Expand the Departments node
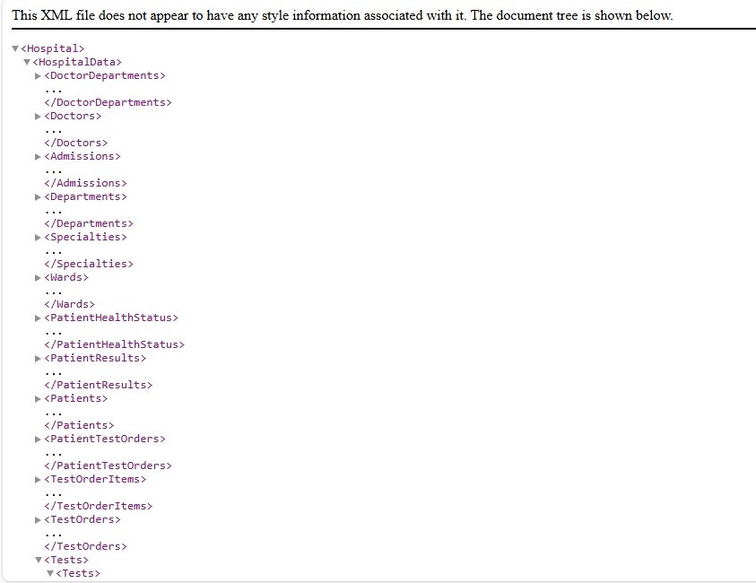Image resolution: width=756 pixels, height=583 pixels. [x=38, y=196]
